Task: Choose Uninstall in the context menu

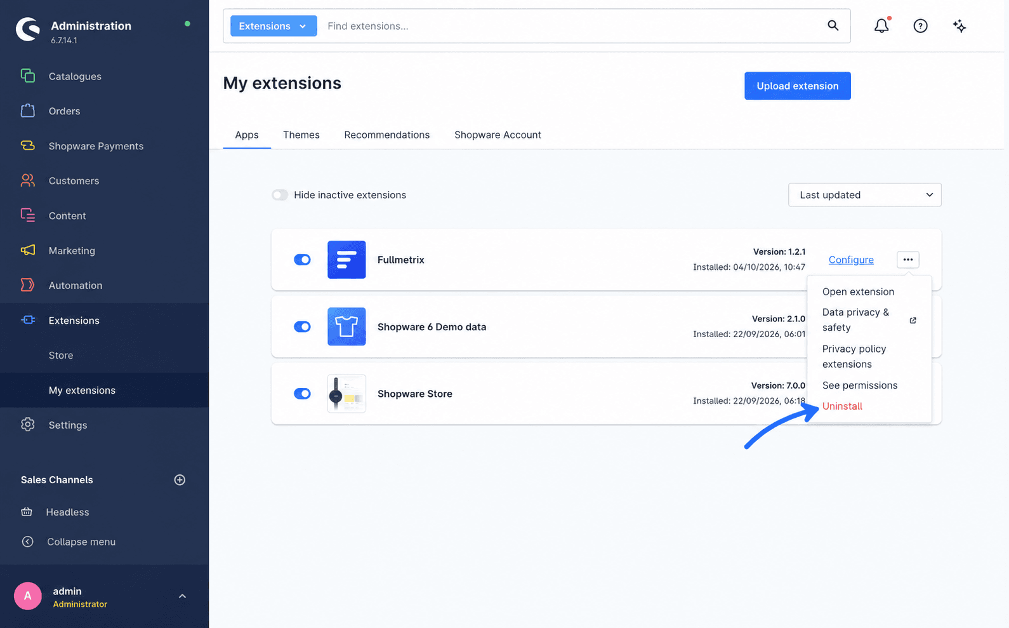Action: [x=842, y=406]
